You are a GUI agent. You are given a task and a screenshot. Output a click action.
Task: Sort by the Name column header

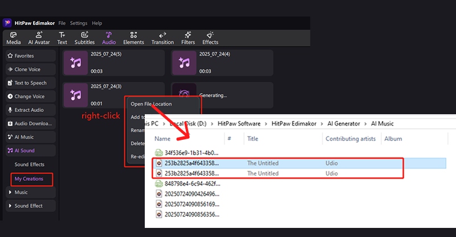click(x=162, y=139)
